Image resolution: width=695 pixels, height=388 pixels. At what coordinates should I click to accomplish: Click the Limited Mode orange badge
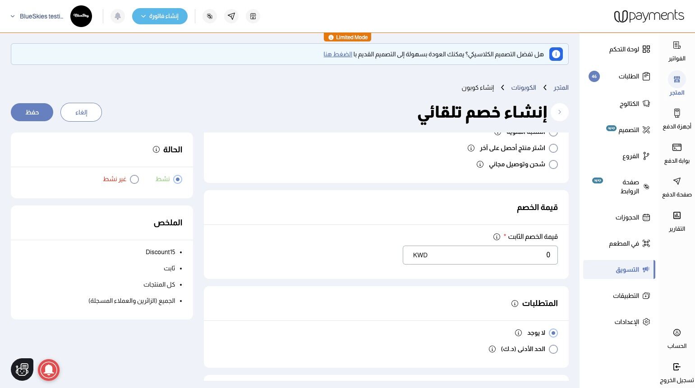347,37
